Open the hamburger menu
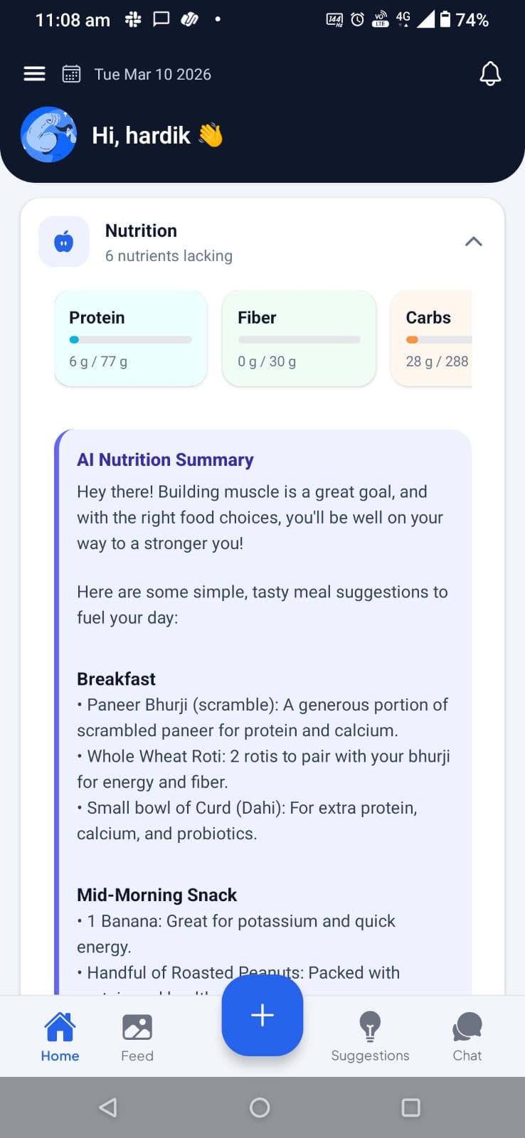525x1138 pixels. tap(34, 74)
